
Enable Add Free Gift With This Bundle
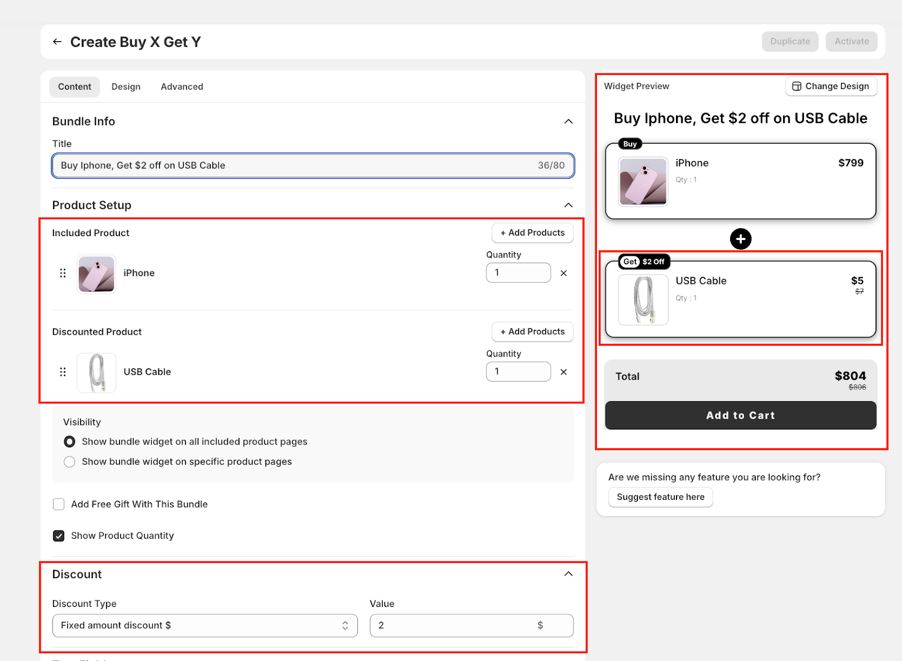(x=59, y=504)
